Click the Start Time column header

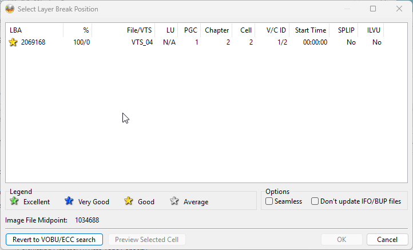coord(309,30)
